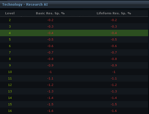Viewport: 149px width, 114px height.
Task: Click Basic Res. Sp. value for level 11
Action: click(50, 78)
